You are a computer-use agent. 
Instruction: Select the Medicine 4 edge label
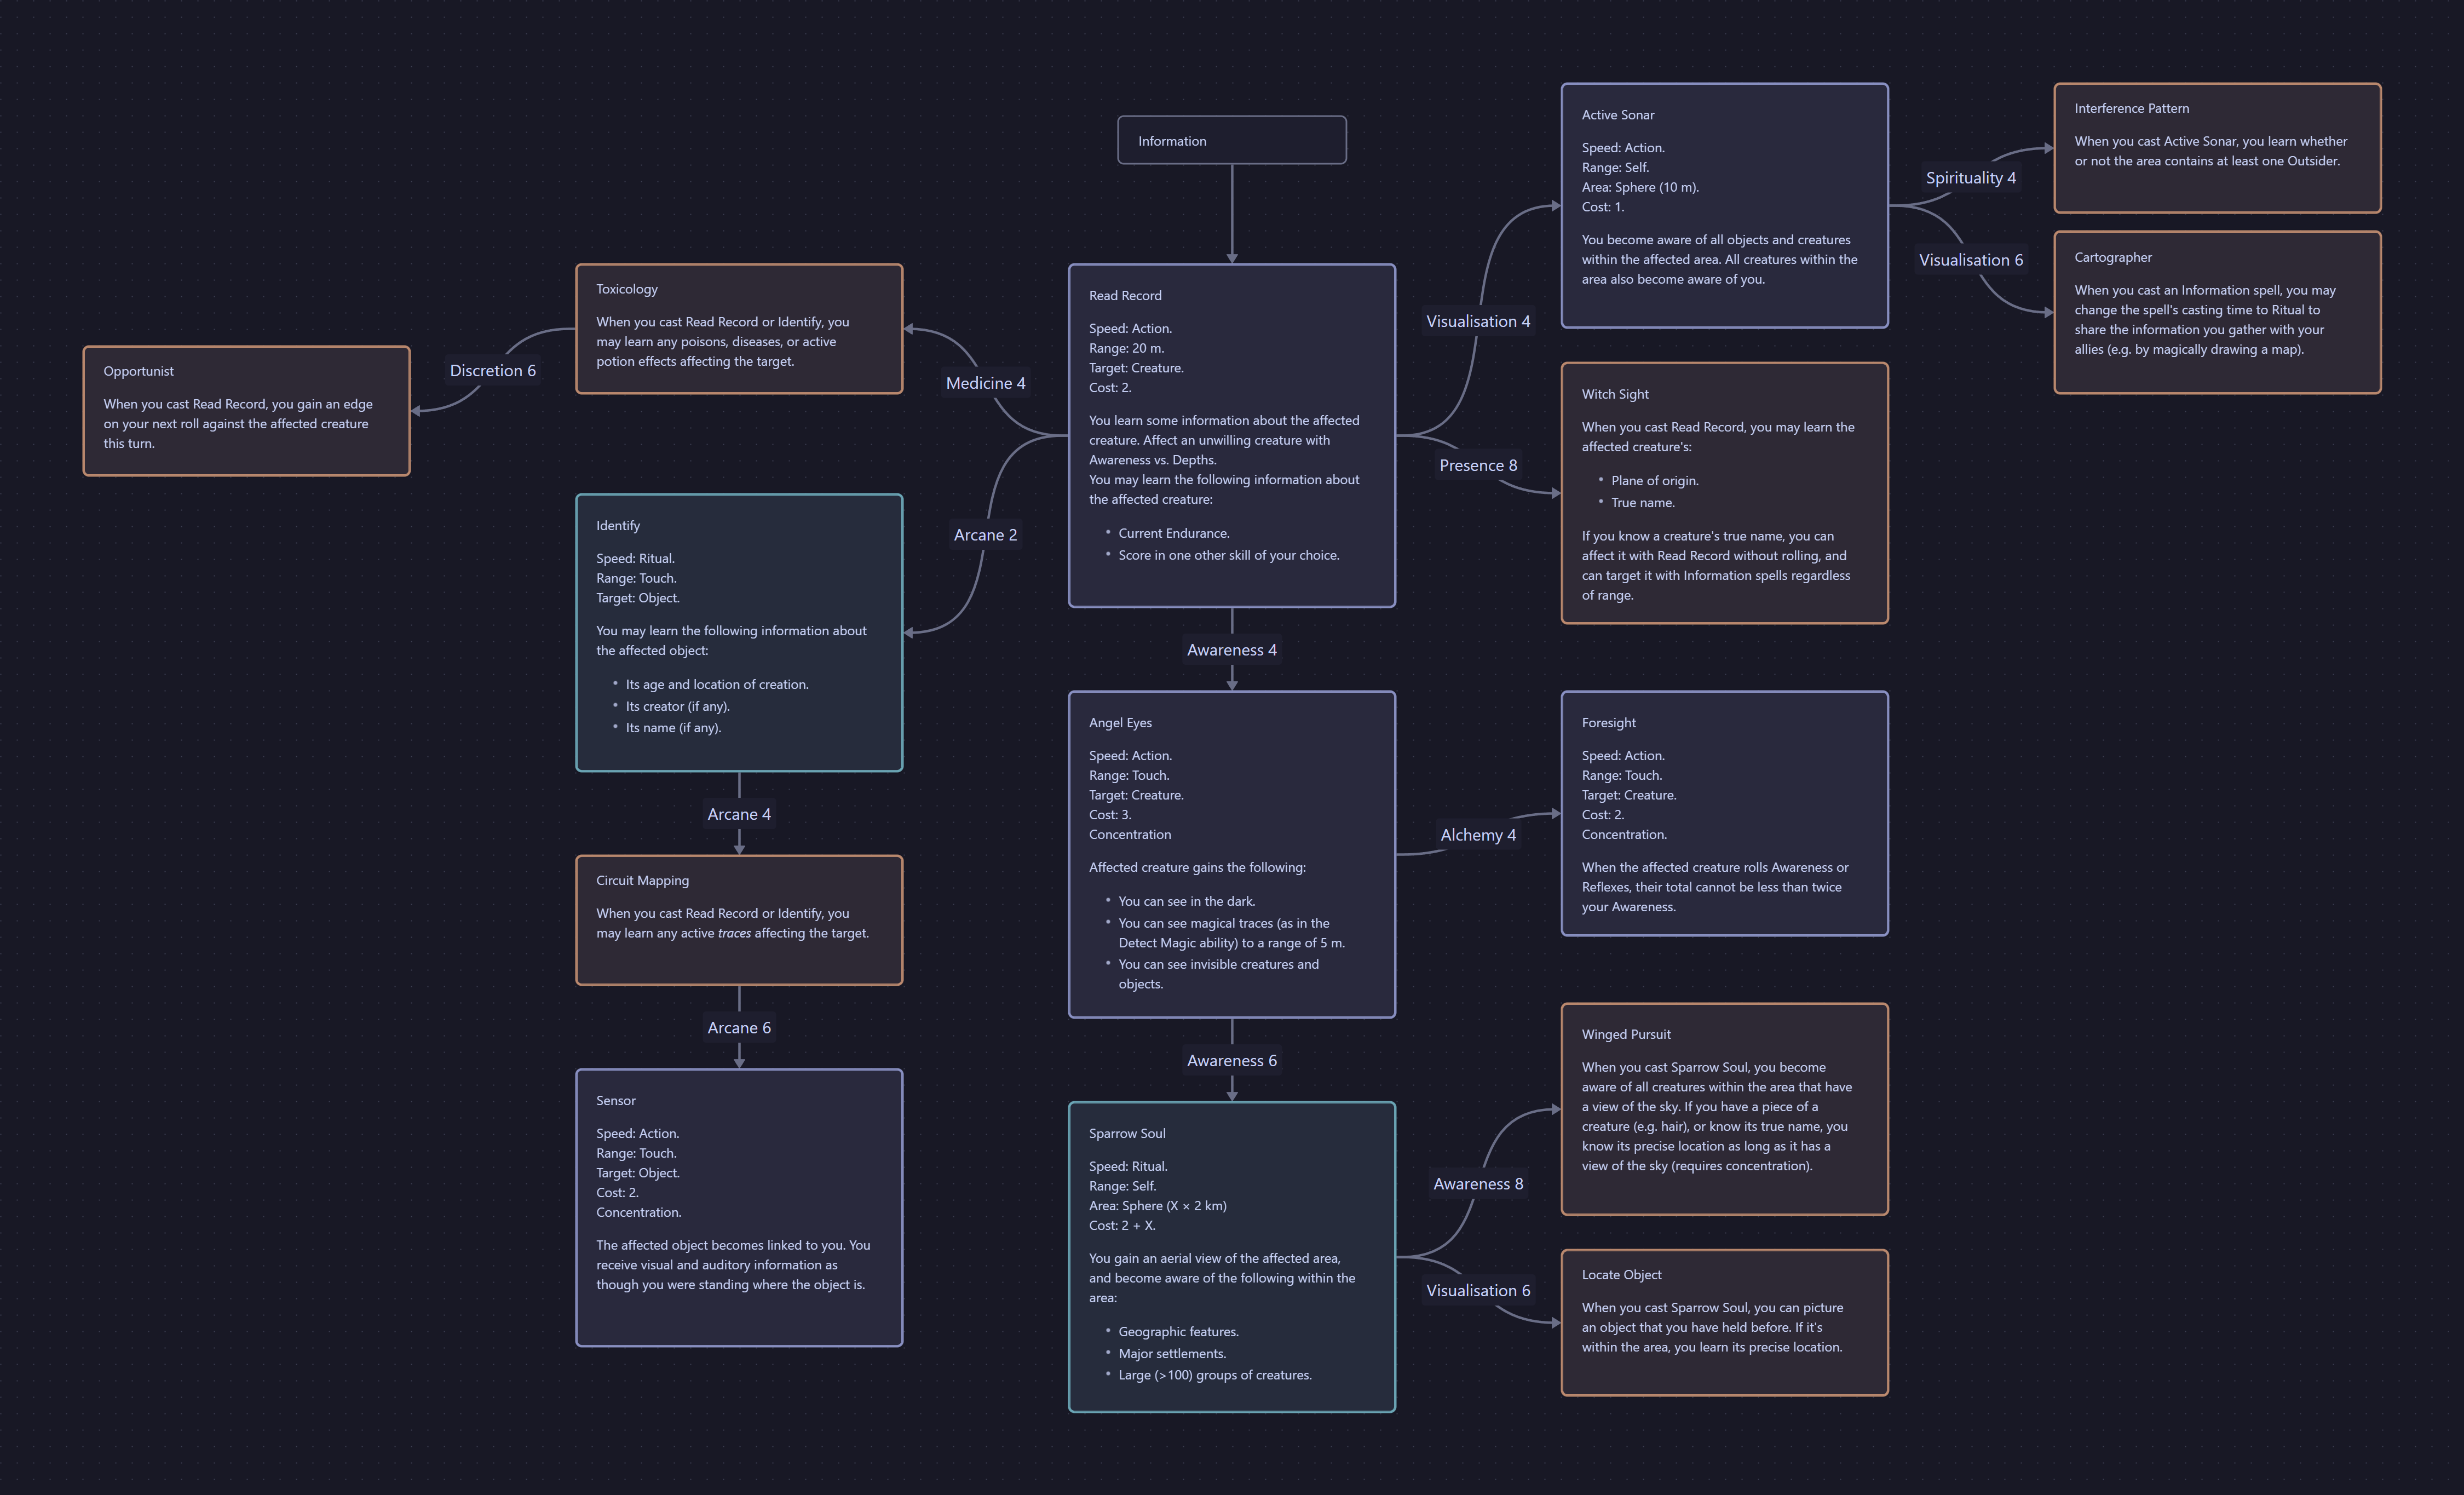pyautogui.click(x=985, y=383)
